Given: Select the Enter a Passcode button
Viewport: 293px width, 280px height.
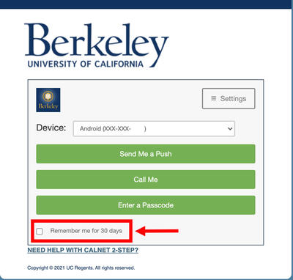Looking at the screenshot, I should pos(146,205).
